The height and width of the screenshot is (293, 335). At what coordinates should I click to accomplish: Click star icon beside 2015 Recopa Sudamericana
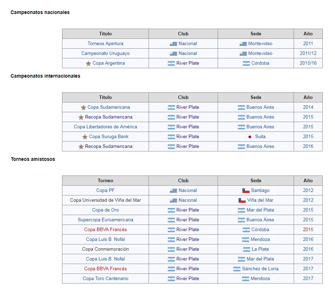click(x=81, y=117)
